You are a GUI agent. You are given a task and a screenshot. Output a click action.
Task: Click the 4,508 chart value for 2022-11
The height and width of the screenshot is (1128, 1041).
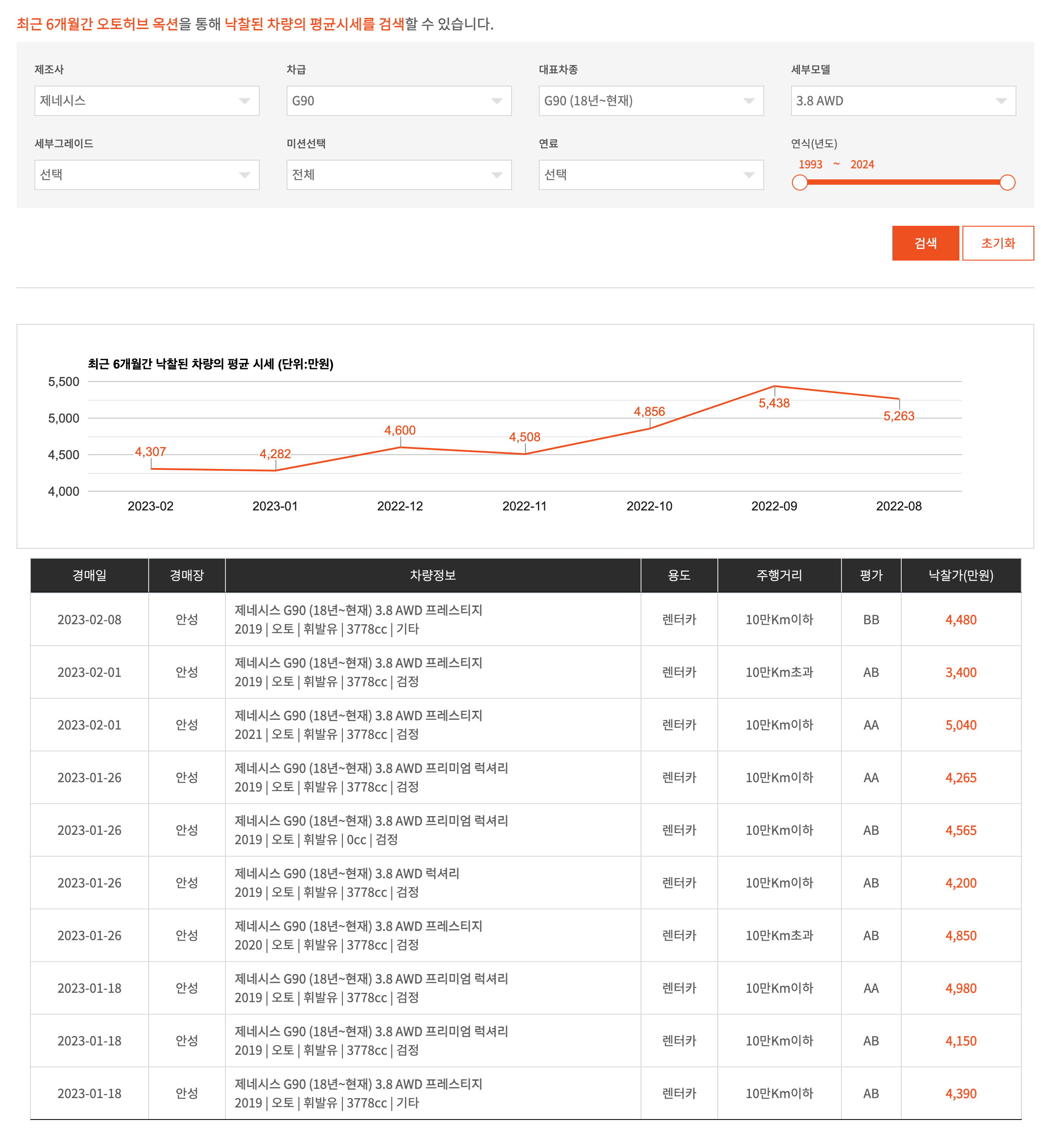pyautogui.click(x=525, y=437)
